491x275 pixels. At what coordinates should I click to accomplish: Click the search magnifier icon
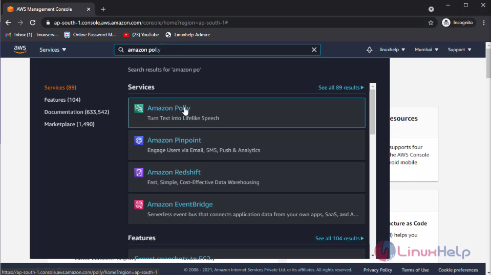click(121, 50)
